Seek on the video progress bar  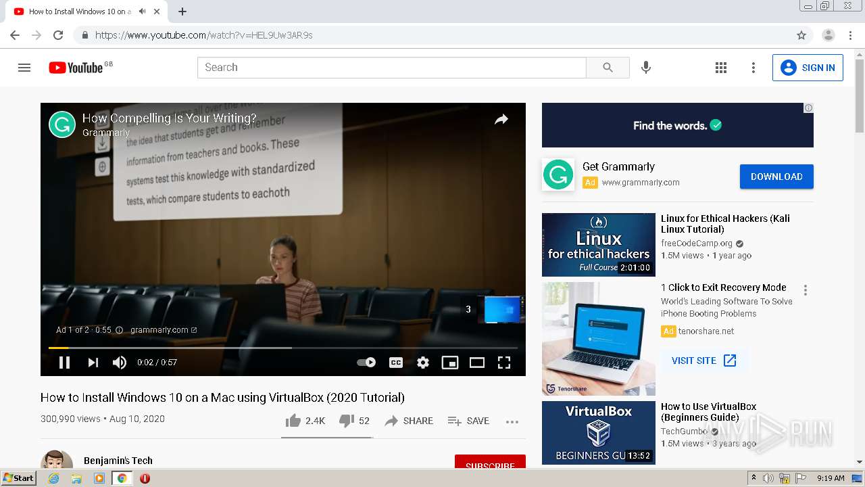click(x=283, y=348)
